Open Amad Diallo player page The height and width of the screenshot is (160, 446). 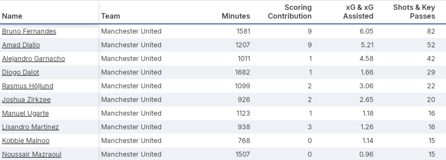(21, 45)
